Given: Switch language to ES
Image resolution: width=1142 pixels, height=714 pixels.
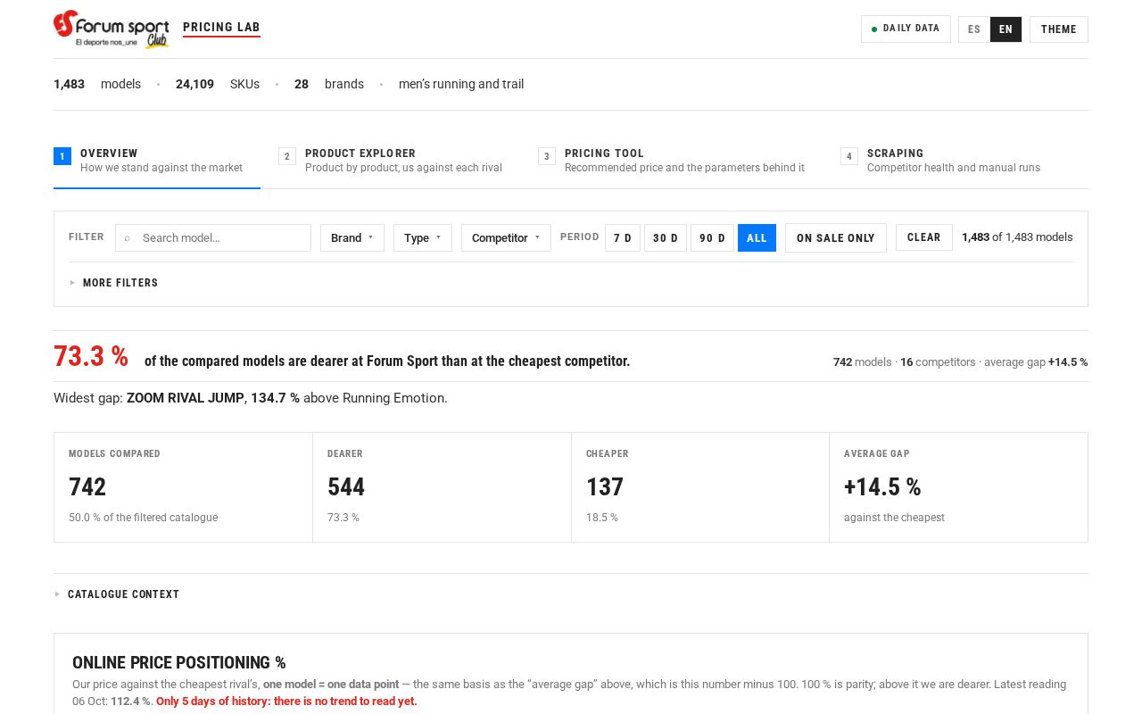Looking at the screenshot, I should 974,29.
